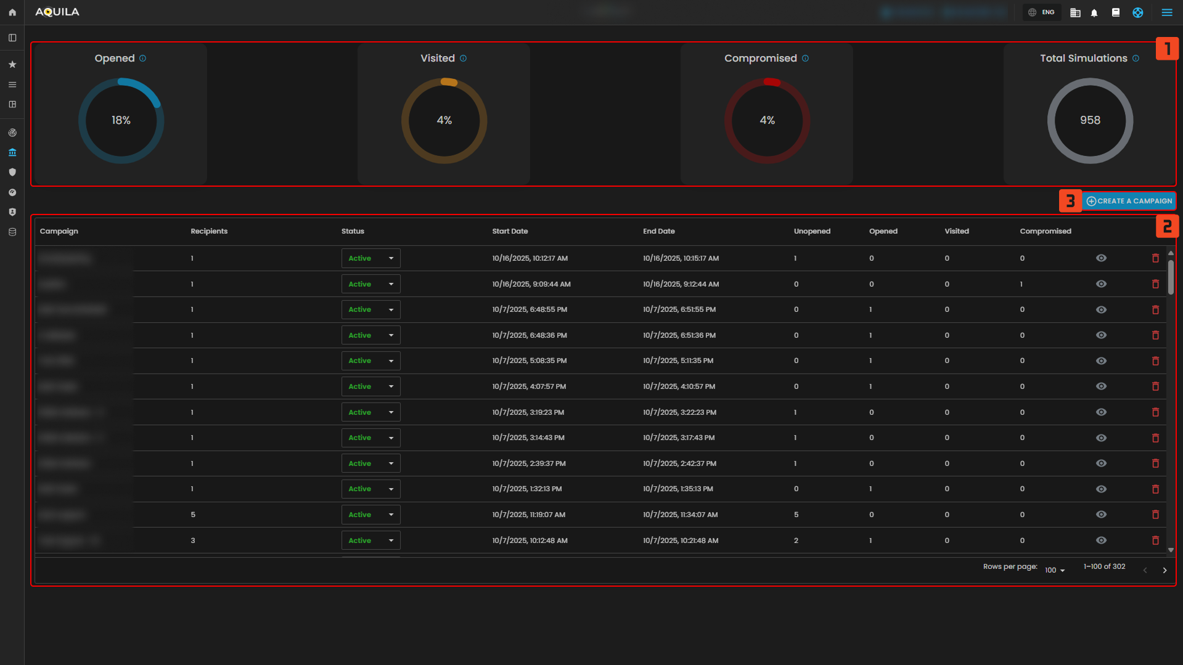Click the info icon next to Compromised
Screen dimensions: 1183x665
click(x=805, y=59)
